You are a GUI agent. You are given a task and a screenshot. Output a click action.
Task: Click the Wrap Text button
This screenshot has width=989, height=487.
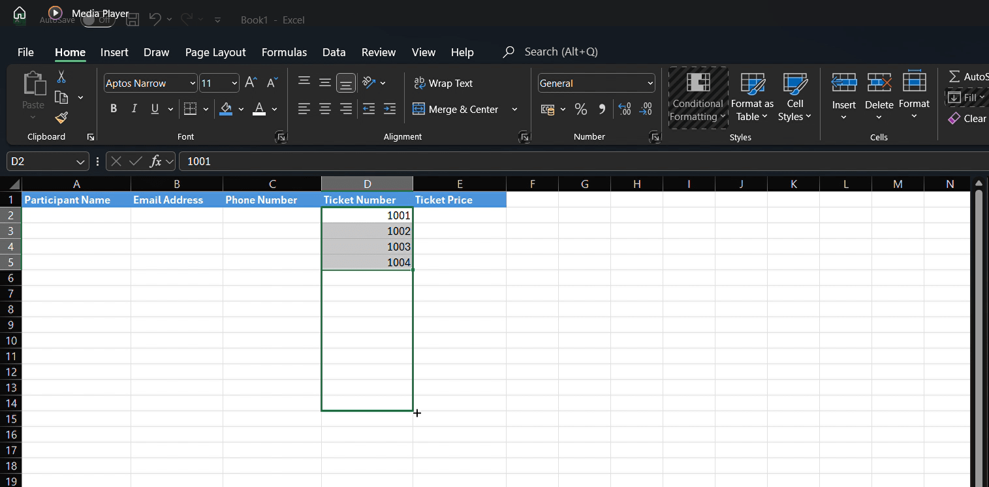[x=443, y=83]
